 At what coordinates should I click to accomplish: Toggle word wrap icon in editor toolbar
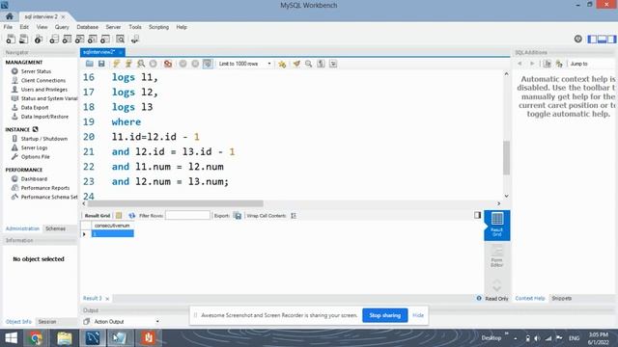click(333, 64)
